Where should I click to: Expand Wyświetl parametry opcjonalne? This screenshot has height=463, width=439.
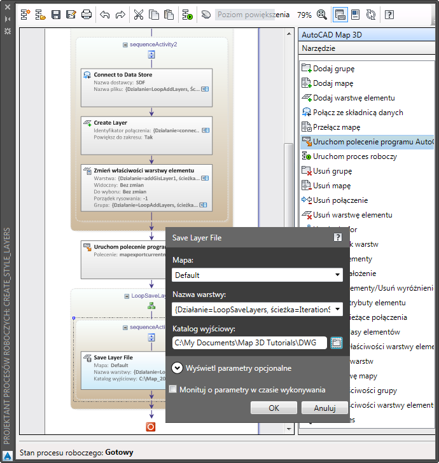(177, 368)
